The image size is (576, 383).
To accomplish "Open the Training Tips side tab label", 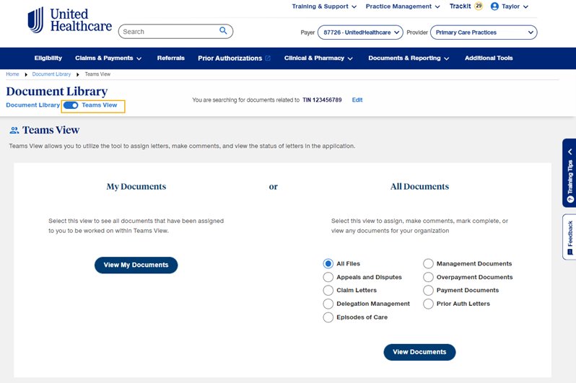I will [x=570, y=177].
